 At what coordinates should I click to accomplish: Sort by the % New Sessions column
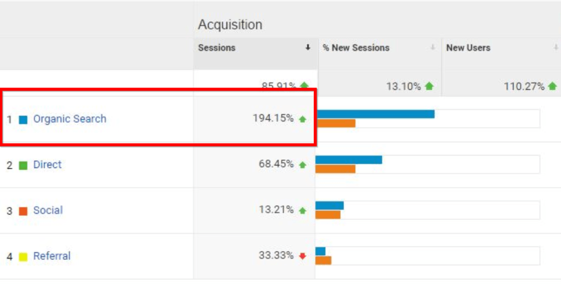point(356,48)
